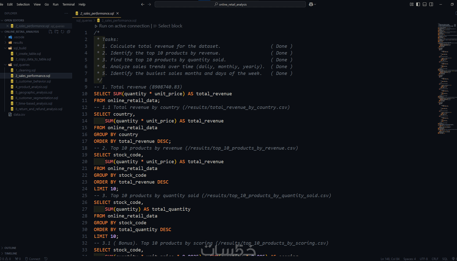Click the Connect database status item

click(x=33, y=259)
